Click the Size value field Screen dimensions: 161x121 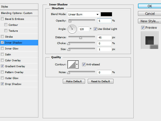tap(104, 49)
